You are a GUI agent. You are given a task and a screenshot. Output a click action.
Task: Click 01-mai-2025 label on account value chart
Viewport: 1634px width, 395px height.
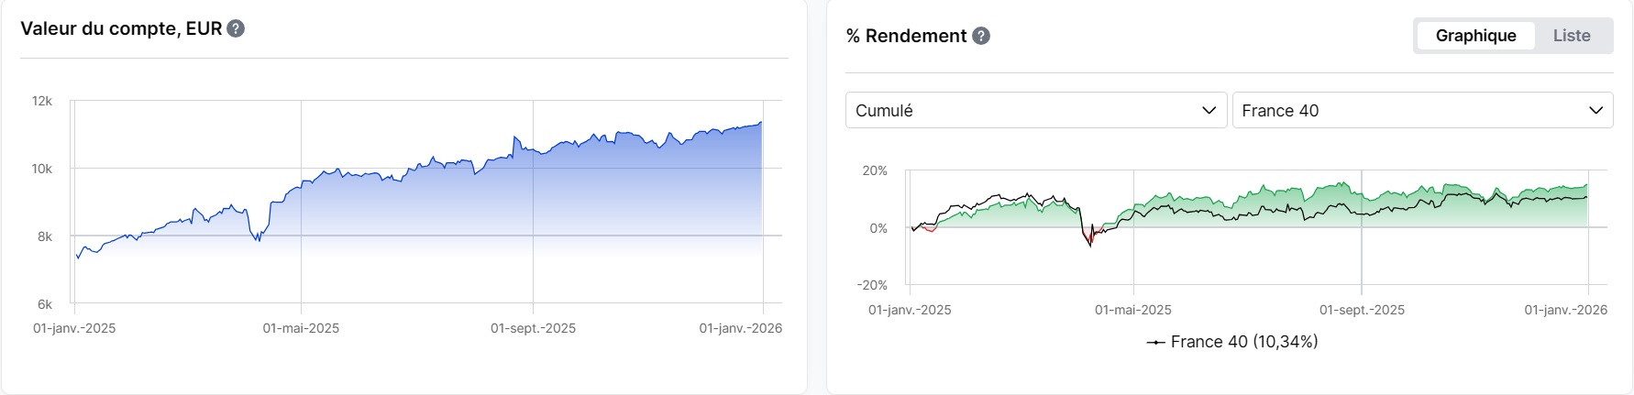point(301,328)
